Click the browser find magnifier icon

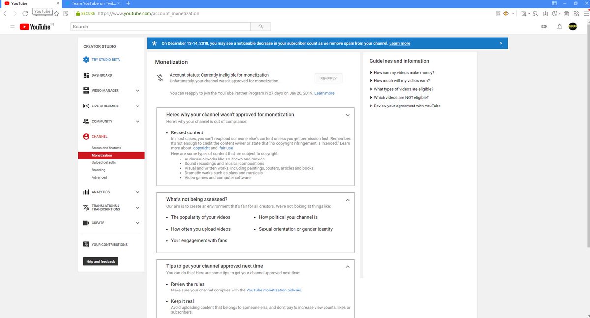(x=534, y=14)
